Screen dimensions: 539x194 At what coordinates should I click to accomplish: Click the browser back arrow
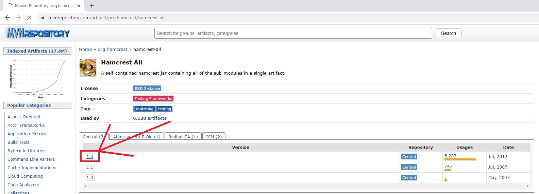[x=7, y=18]
